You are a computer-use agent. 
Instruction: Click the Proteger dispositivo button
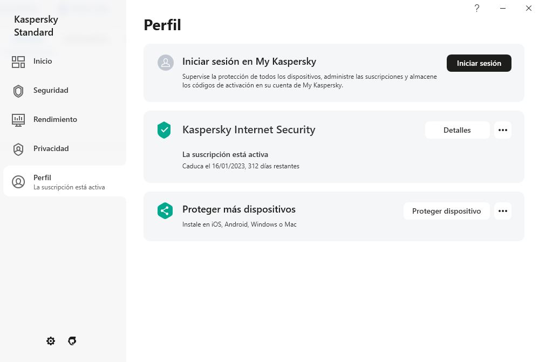point(446,211)
